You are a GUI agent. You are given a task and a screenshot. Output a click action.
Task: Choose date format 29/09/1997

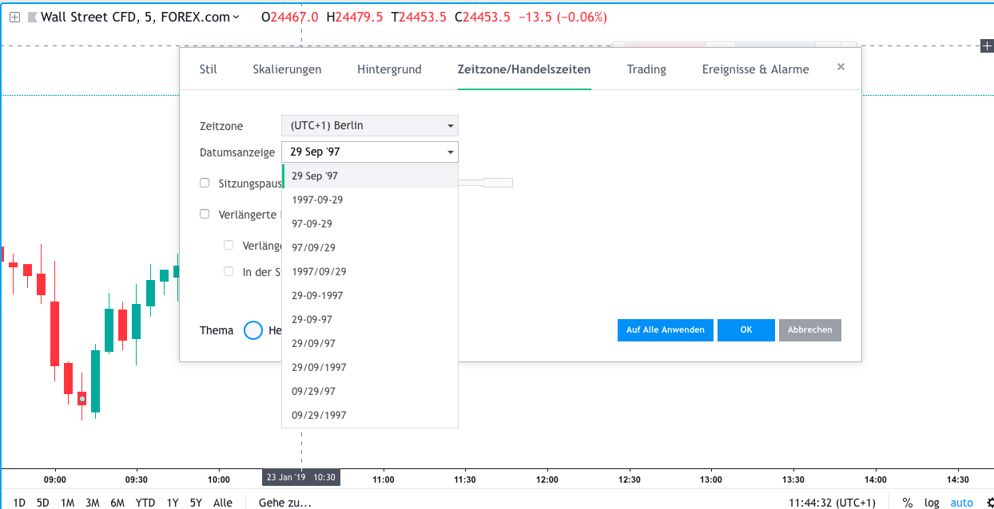pyautogui.click(x=370, y=367)
